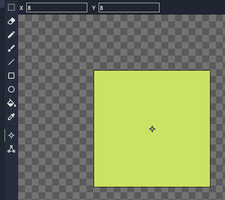Click the X label beside the coordinate field
Screen dimensions: 225x200
pos(21,8)
